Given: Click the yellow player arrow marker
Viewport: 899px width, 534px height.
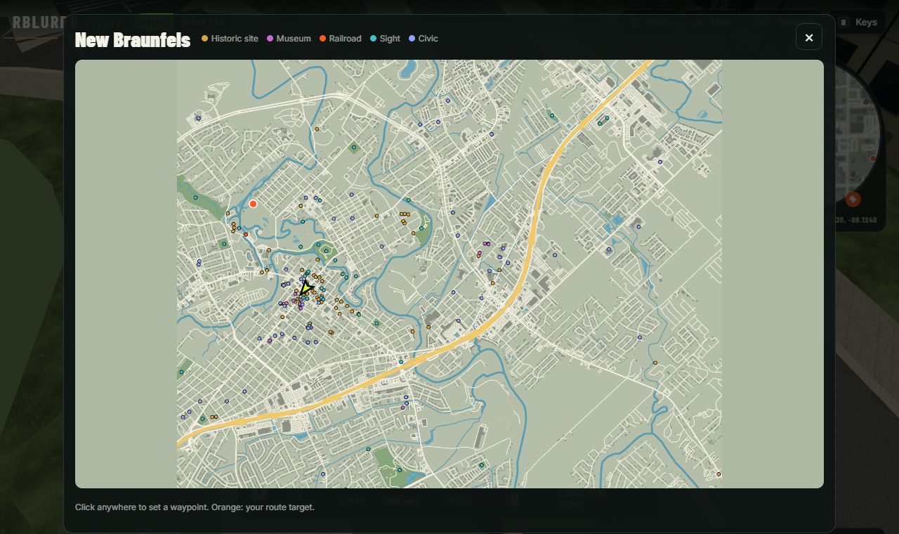Looking at the screenshot, I should coord(306,288).
